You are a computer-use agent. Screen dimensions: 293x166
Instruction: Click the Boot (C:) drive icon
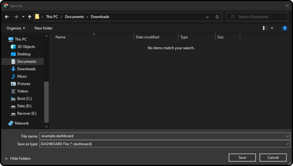point(13,99)
